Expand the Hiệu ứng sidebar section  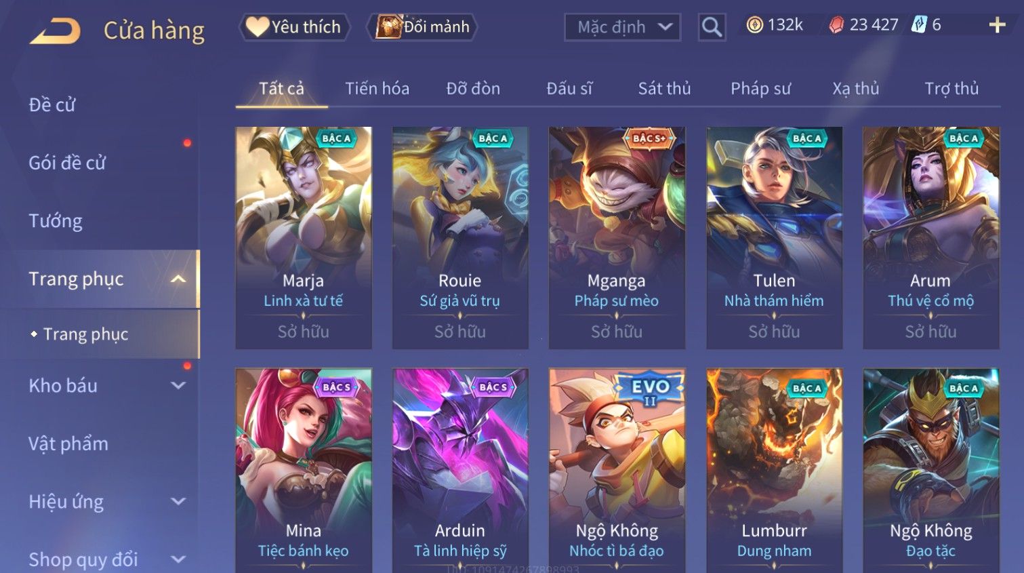pos(178,501)
